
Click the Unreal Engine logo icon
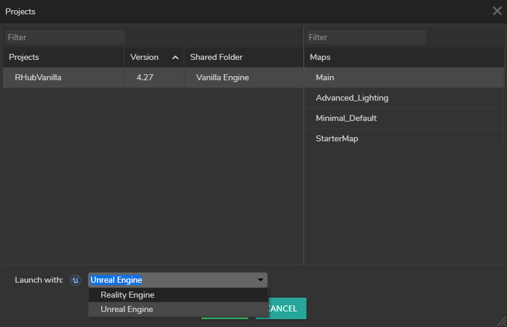point(75,280)
